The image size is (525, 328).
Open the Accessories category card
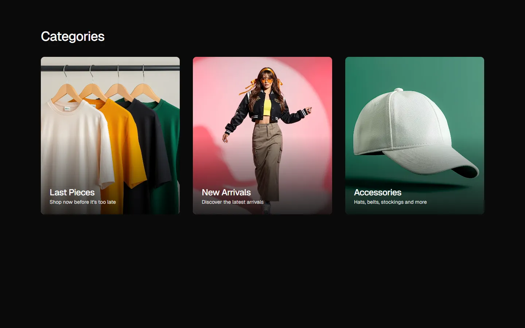coord(414,135)
